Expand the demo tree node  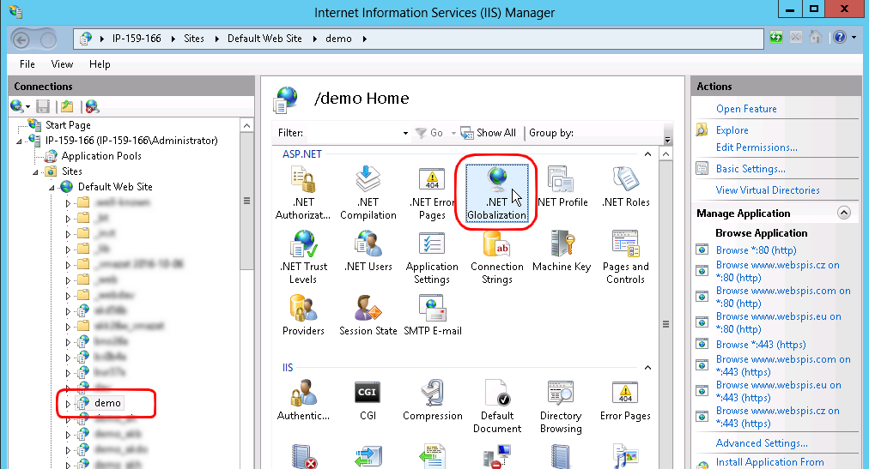(70, 403)
